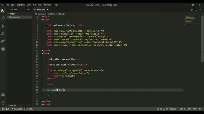This screenshot has height=114, width=204.
Task: Close the index.php tab
Action: (x=47, y=10)
